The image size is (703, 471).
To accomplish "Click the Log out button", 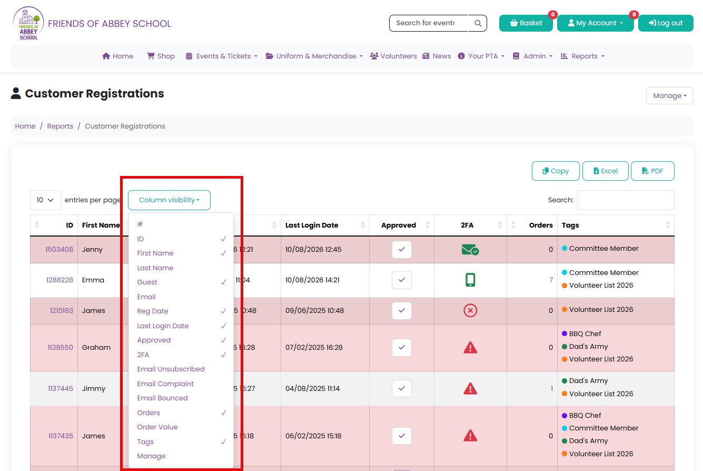I will click(x=666, y=23).
